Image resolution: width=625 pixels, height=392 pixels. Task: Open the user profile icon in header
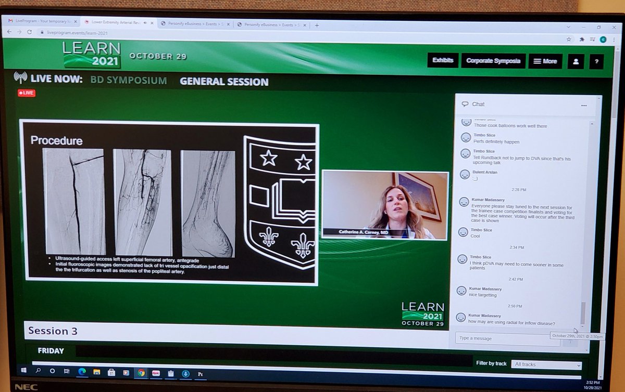coord(576,61)
